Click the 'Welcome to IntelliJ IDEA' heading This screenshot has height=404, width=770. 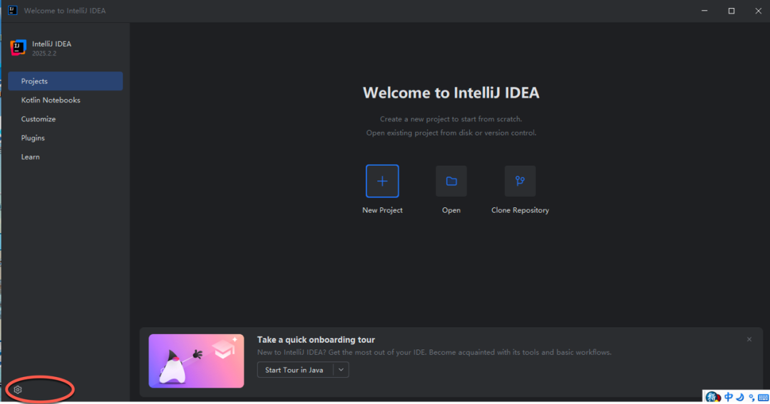(x=451, y=93)
